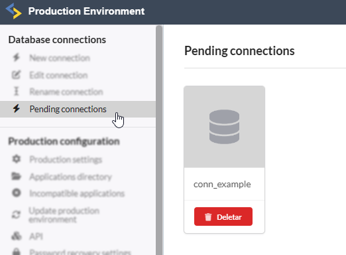Click the refresh icon beside Update production environment
The height and width of the screenshot is (255, 346).
tap(17, 214)
